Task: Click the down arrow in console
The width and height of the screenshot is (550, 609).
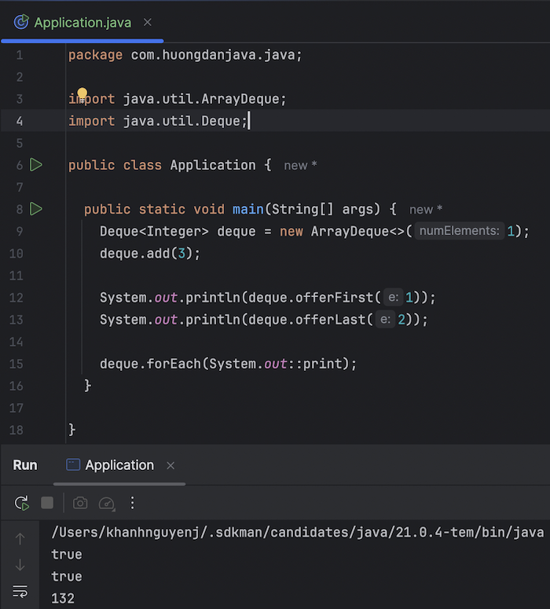Action: (20, 565)
